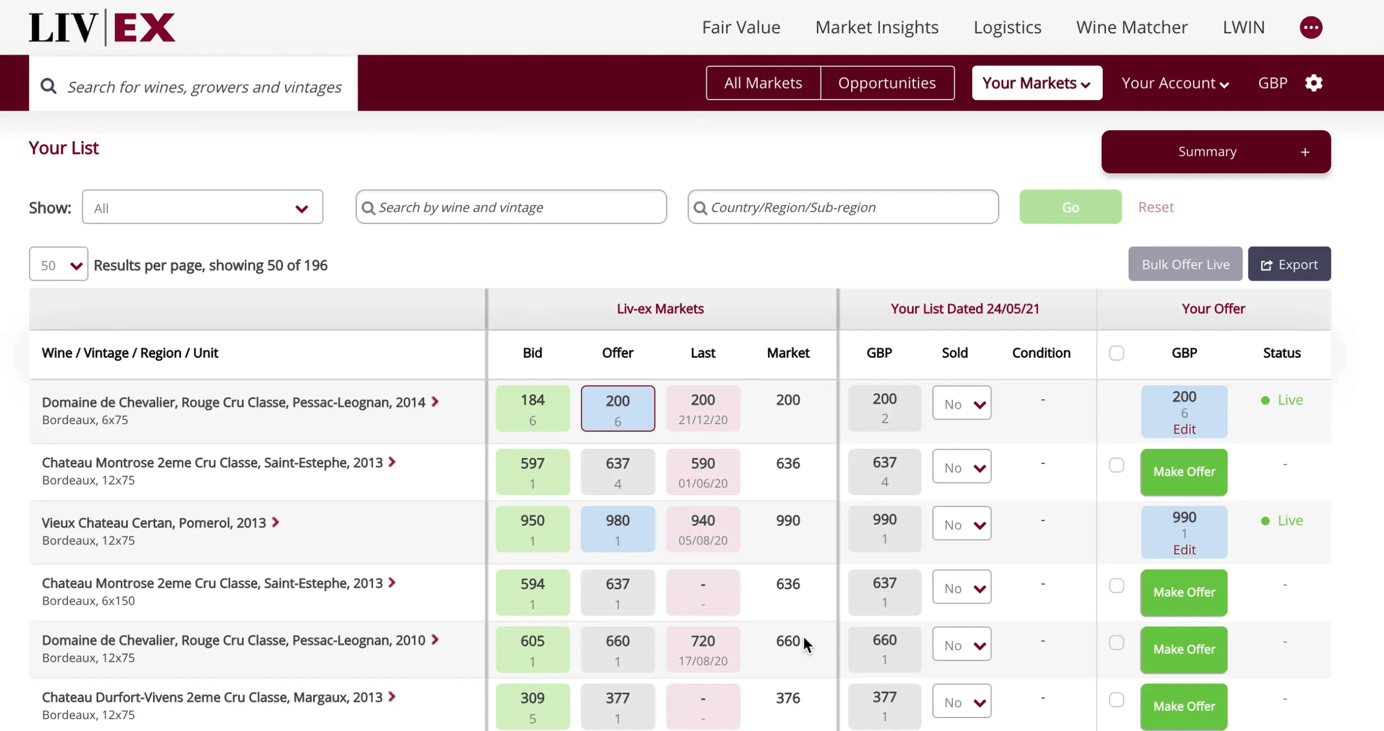Focus the Country/Region/Sub-region field
Viewport: 1384px width, 731px height.
point(843,207)
